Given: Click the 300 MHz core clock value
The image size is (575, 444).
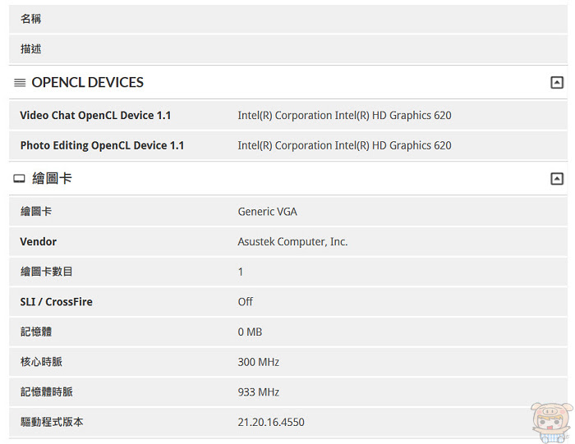Looking at the screenshot, I should 258,362.
